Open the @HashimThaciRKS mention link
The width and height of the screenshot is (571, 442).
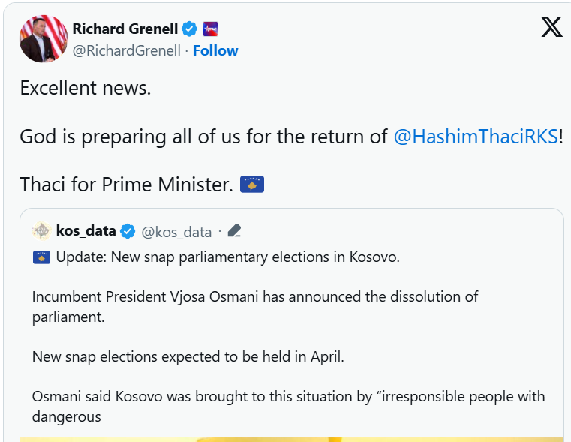coord(476,137)
